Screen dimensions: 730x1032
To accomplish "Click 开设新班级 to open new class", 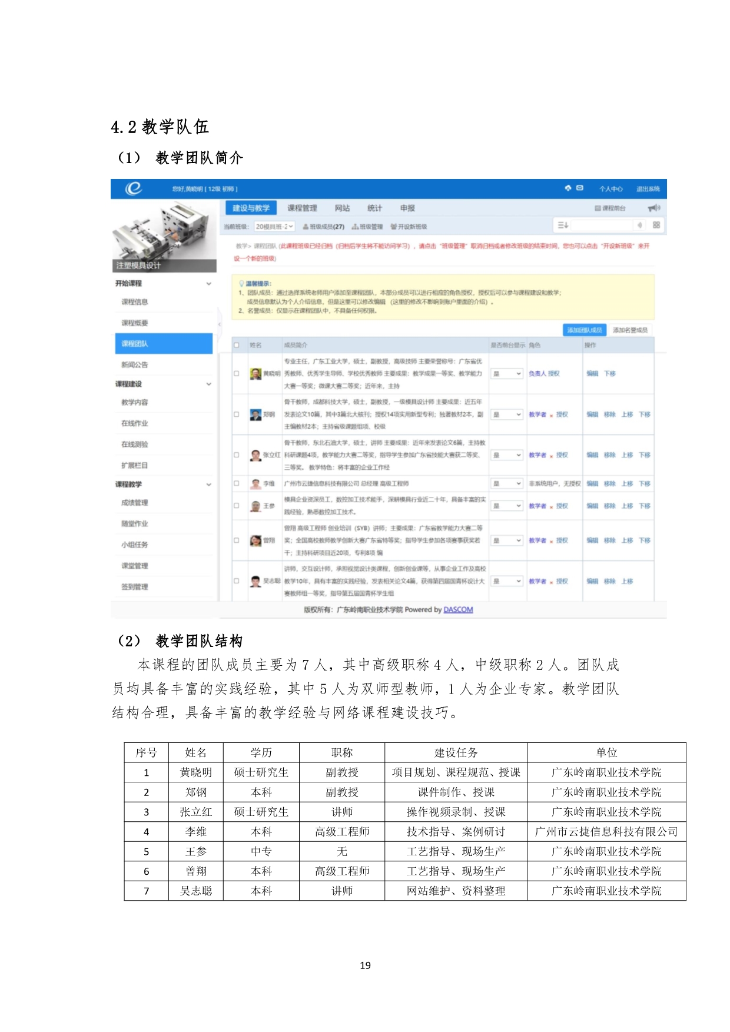I will (x=409, y=227).
